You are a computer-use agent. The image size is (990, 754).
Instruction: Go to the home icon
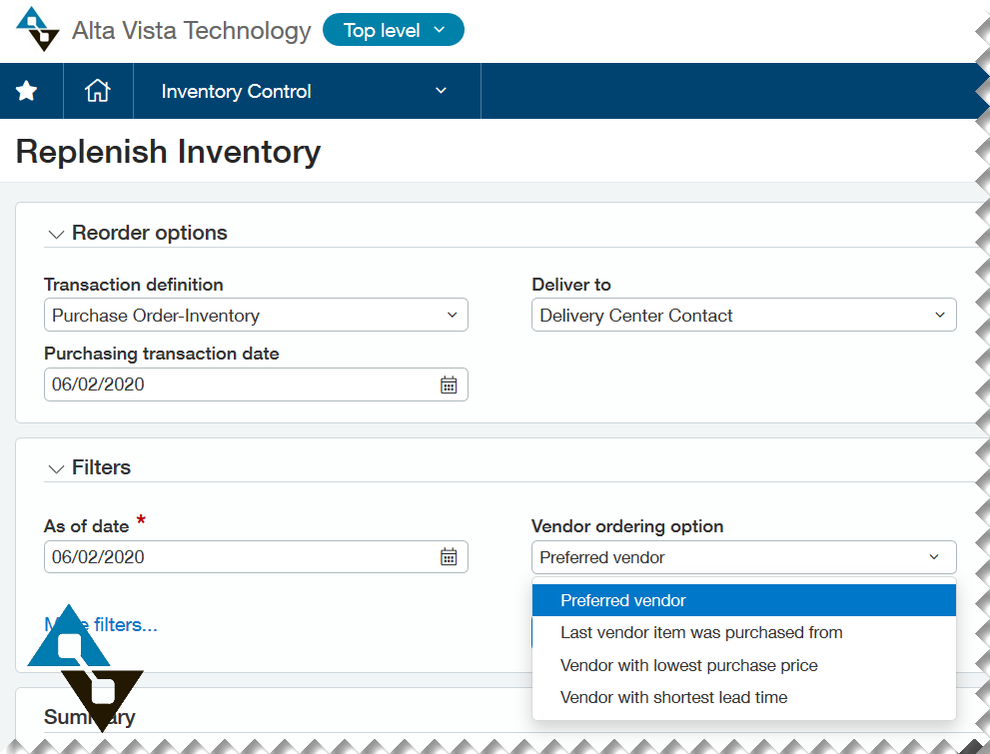97,91
